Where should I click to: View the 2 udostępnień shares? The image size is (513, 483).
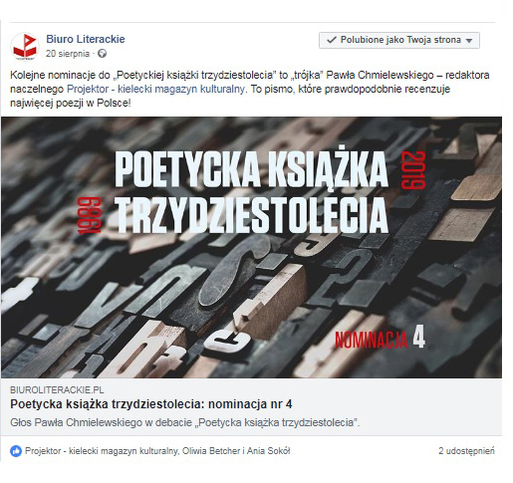click(466, 451)
